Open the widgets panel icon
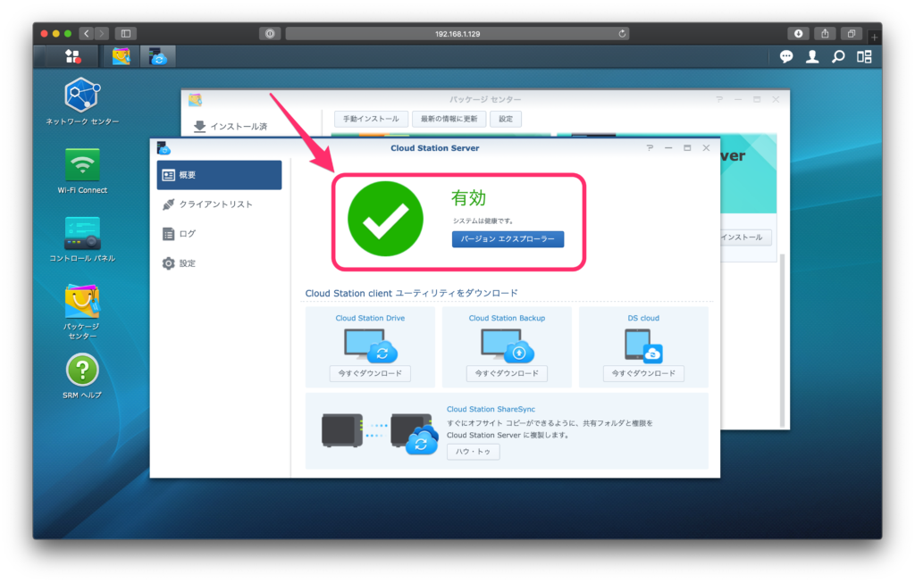 point(864,56)
